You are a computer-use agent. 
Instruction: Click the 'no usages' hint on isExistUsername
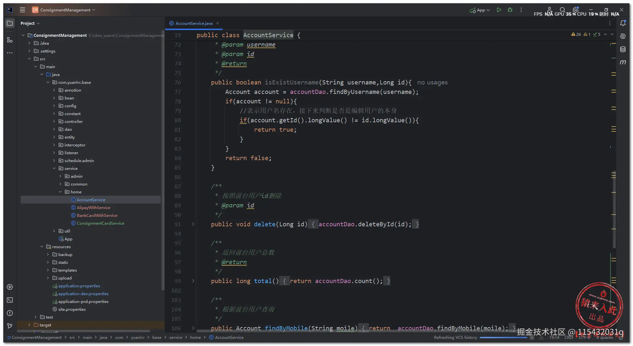432,83
